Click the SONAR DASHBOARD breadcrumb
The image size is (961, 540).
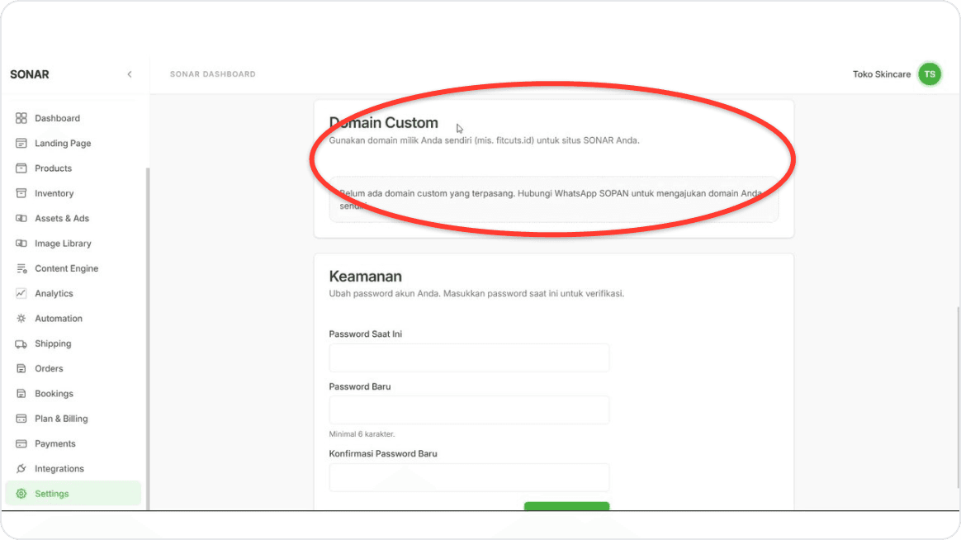(x=213, y=74)
